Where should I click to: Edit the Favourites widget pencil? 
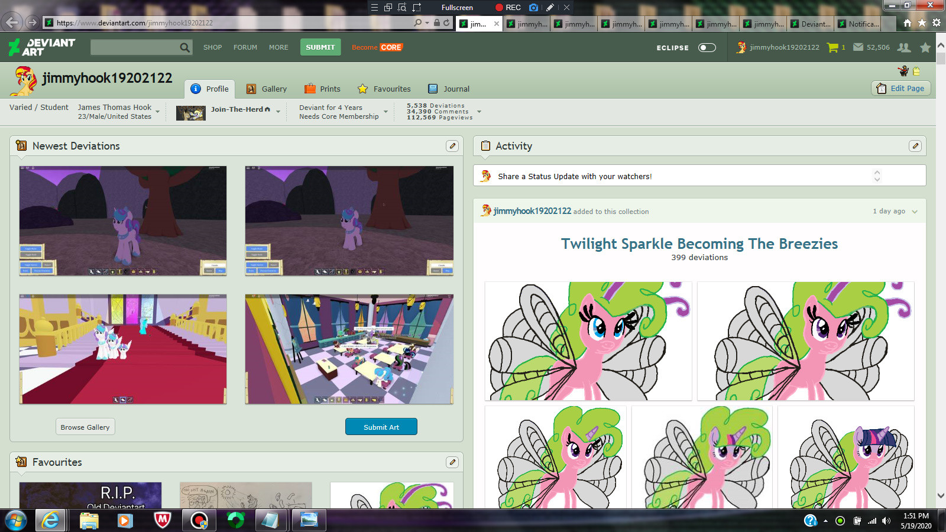coord(452,462)
